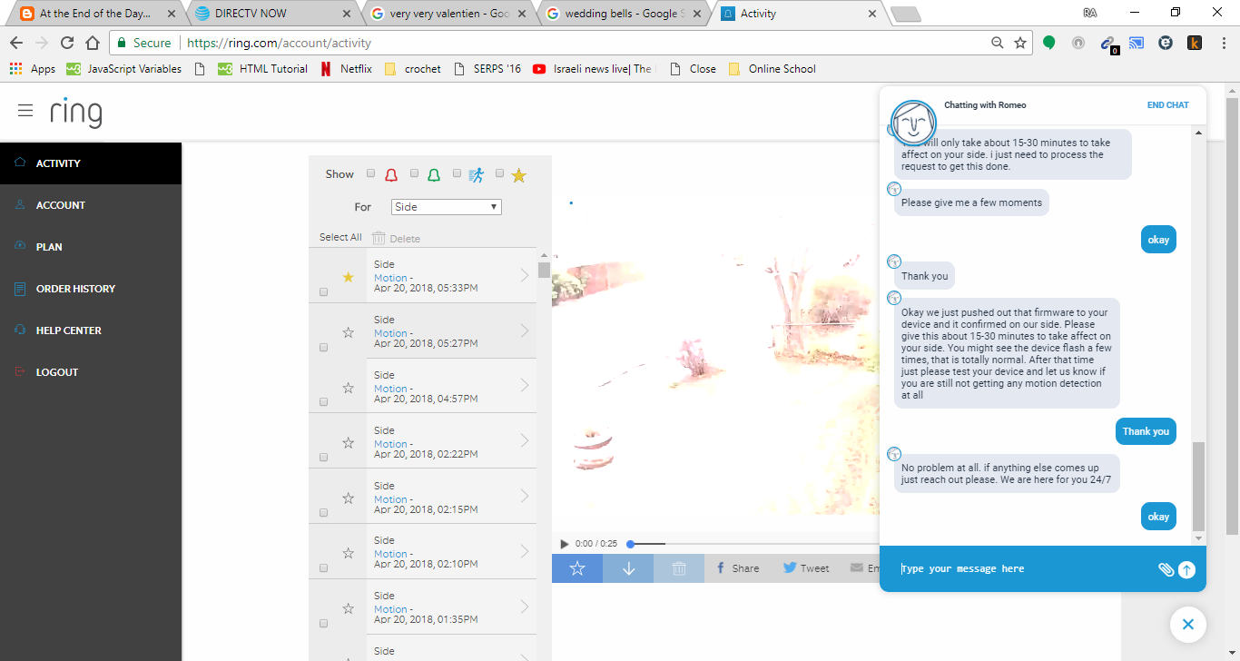This screenshot has width=1240, height=661.
Task: Select the red missed ring filter icon
Action: (391, 173)
